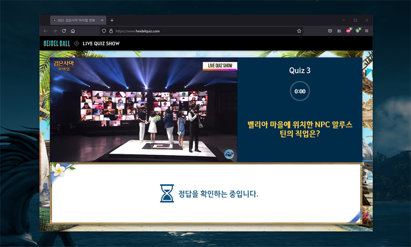Reload the quiz page
Screen dimensions: 411x247
pos(64,31)
